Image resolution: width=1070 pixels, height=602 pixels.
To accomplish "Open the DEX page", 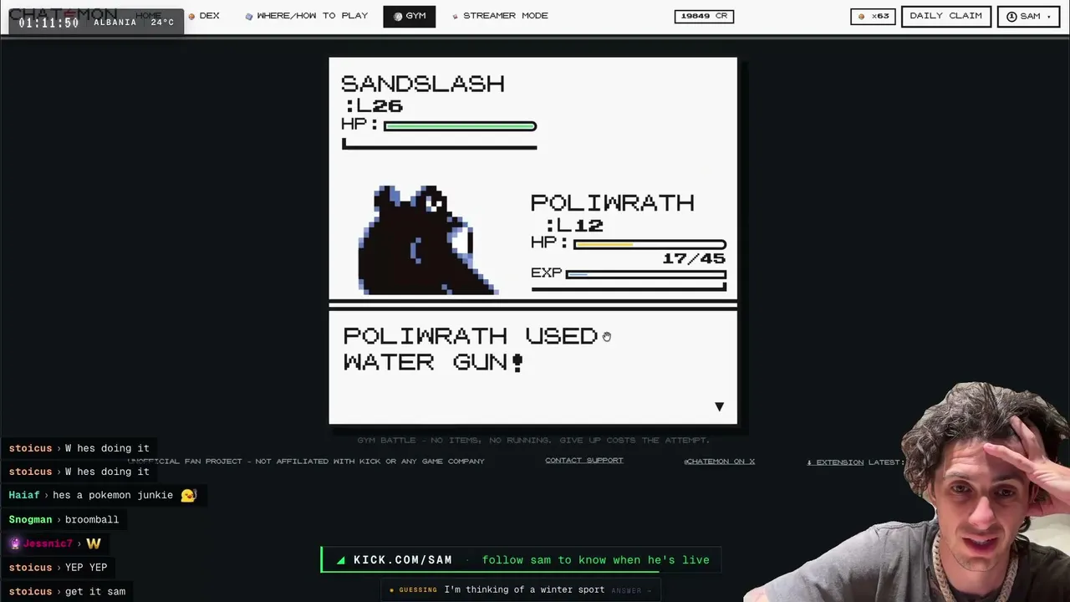I will pyautogui.click(x=204, y=16).
